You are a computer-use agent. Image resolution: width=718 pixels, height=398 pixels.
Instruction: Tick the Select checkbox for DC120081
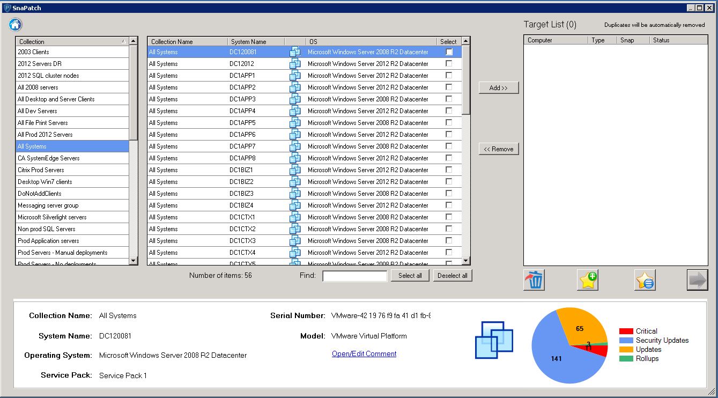(449, 52)
